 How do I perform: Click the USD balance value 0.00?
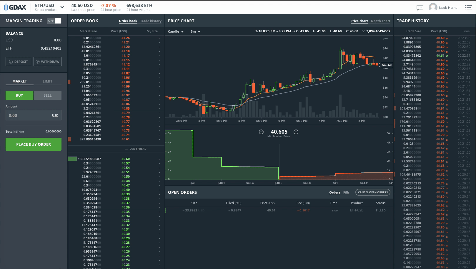[58, 40]
